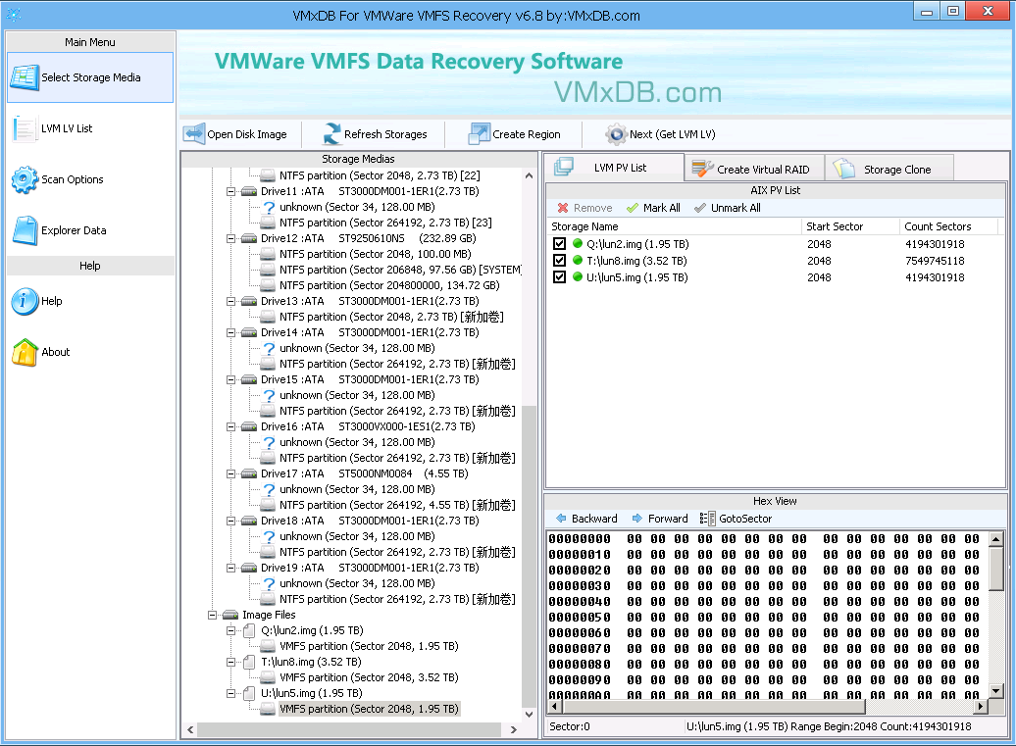Click the Storage Clone tab icon
Viewport: 1016px width, 746px height.
pos(843,169)
